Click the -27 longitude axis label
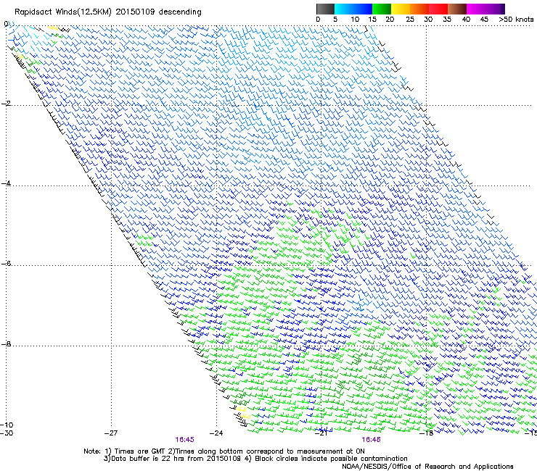537x471 pixels. 111,433
